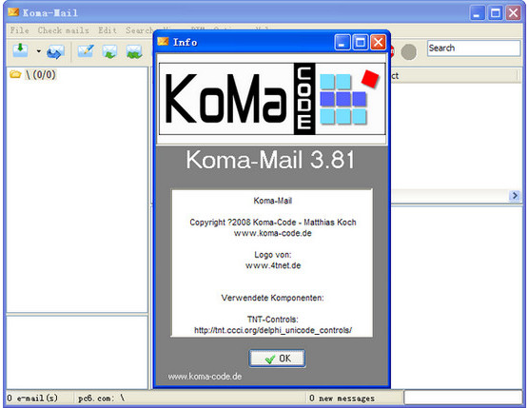Open the Check mails menu

64,30
